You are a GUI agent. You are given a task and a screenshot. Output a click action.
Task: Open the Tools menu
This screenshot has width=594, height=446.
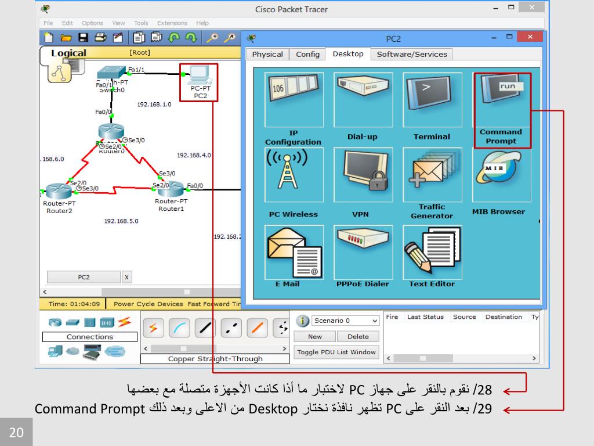tap(140, 23)
